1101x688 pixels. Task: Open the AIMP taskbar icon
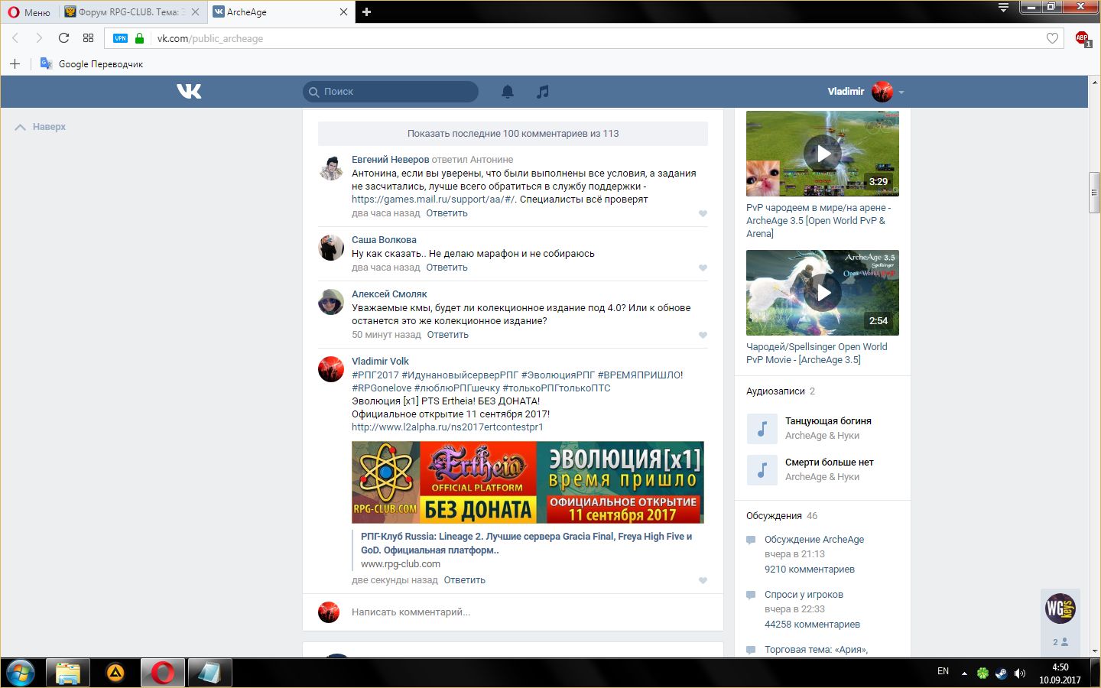click(115, 673)
